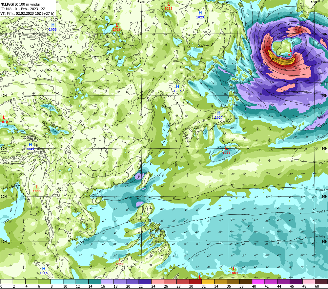Click the 20 tick label on wind scale

pyautogui.click(x=128, y=286)
